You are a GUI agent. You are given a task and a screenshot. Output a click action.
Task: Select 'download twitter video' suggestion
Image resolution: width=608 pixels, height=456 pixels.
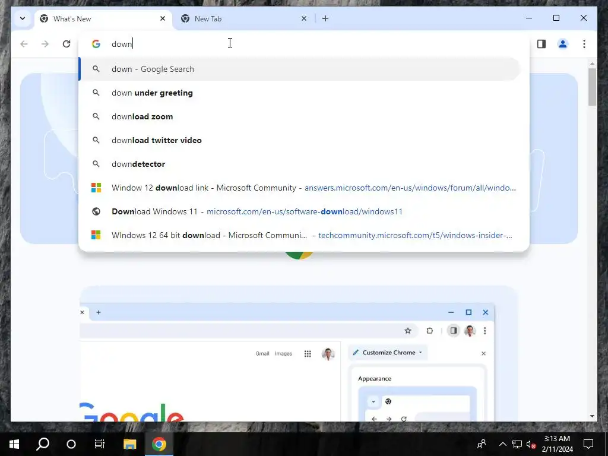pyautogui.click(x=299, y=140)
